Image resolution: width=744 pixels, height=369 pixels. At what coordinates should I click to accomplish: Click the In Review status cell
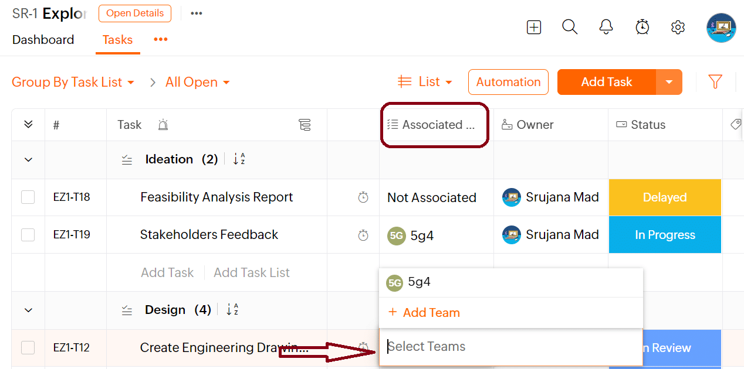(682, 348)
